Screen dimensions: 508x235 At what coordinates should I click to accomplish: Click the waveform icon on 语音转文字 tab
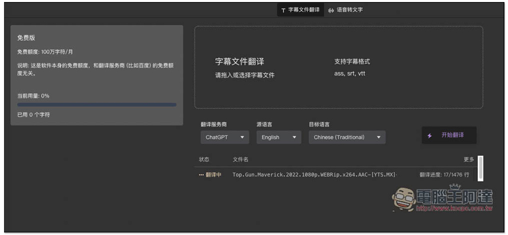point(331,10)
